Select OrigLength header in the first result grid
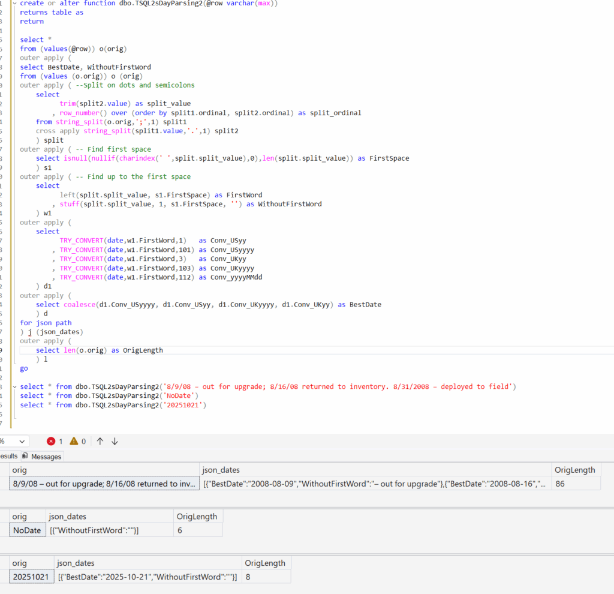Screen dimensions: 614x594 [574, 470]
